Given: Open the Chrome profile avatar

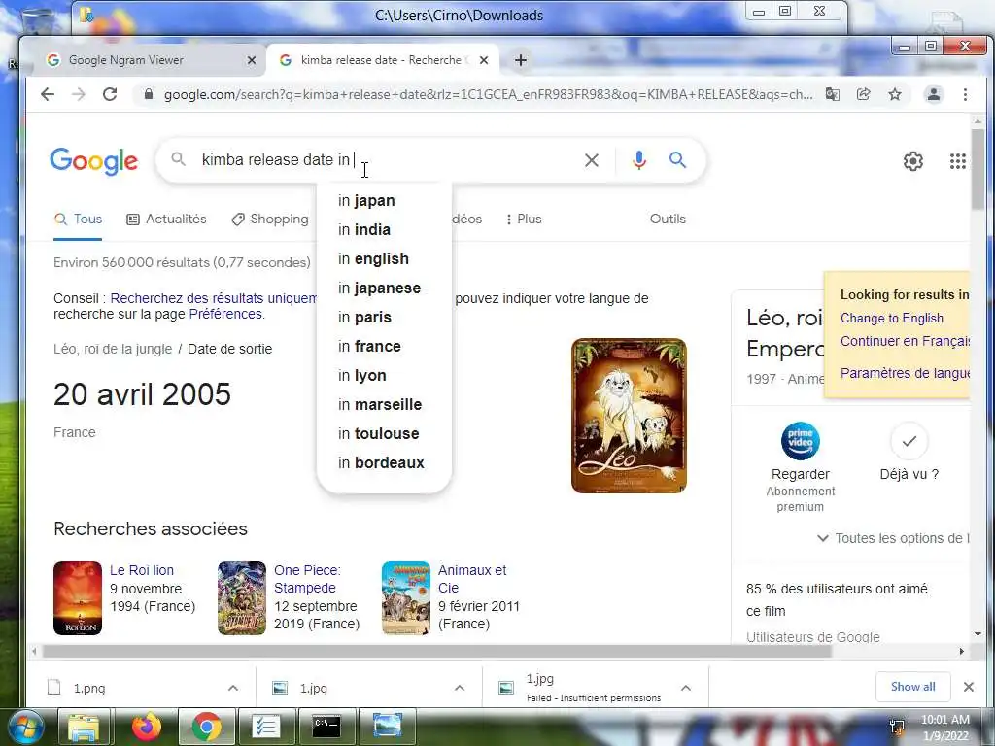Looking at the screenshot, I should 934,94.
